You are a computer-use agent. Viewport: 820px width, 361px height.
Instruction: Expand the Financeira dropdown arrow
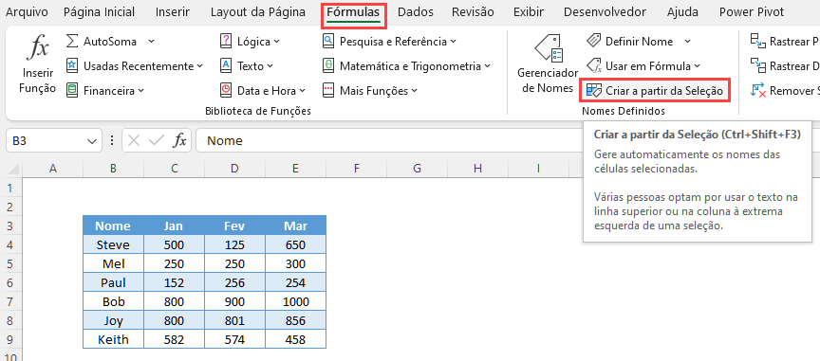(140, 91)
